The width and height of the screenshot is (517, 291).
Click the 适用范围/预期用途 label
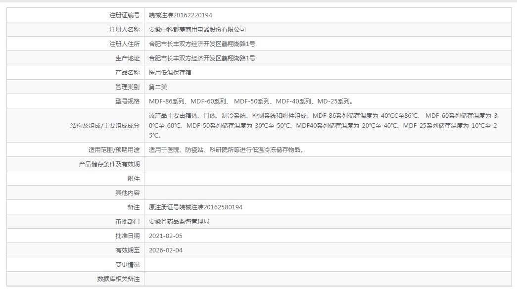click(114, 150)
